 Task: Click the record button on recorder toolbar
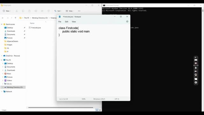[196, 63]
